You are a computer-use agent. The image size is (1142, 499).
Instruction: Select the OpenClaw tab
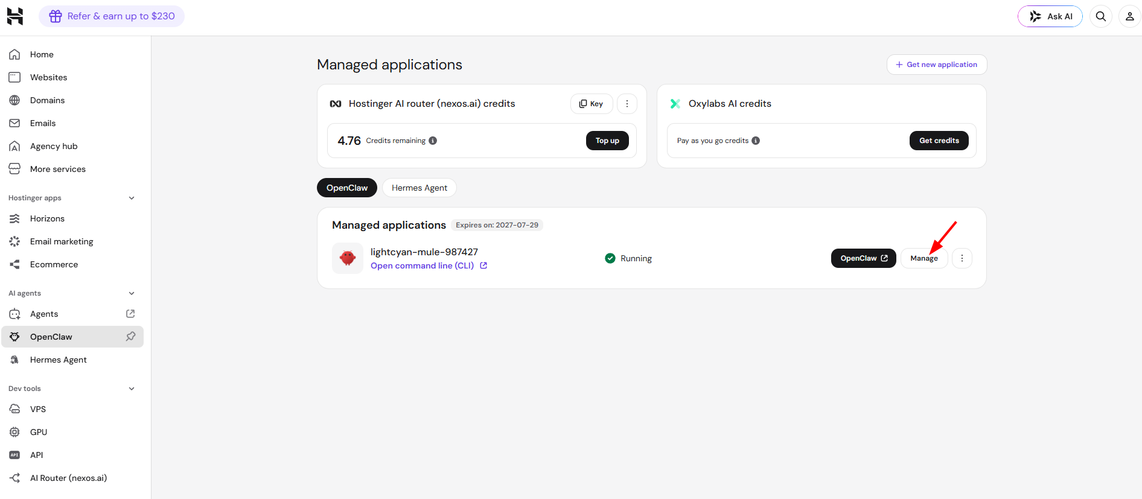[x=347, y=188]
